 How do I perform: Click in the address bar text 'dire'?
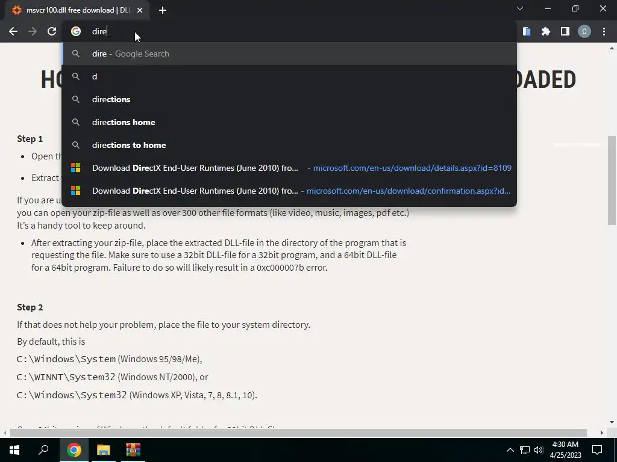click(99, 31)
